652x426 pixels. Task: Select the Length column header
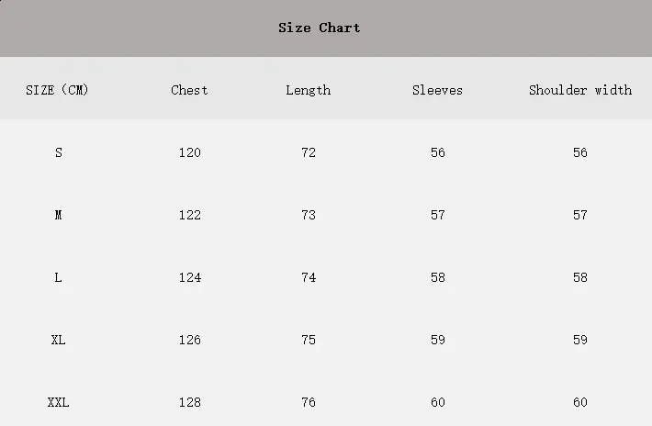tap(308, 90)
